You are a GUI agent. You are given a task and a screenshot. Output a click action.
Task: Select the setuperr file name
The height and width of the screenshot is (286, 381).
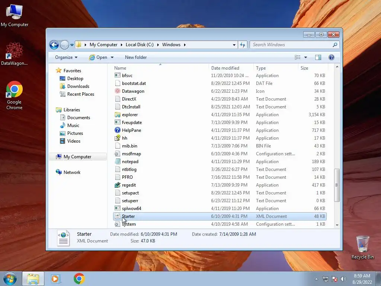pyautogui.click(x=130, y=201)
